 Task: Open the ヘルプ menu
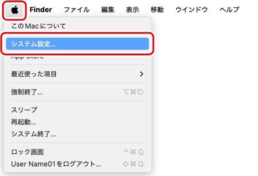click(x=229, y=10)
